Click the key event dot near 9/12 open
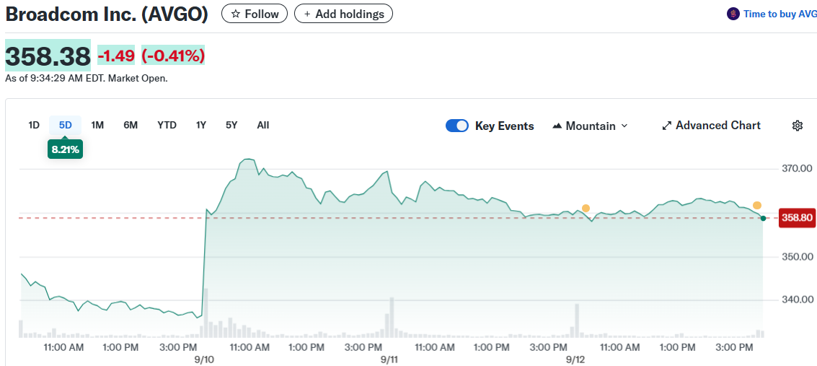Screen dimensions: 817x366 tap(586, 208)
